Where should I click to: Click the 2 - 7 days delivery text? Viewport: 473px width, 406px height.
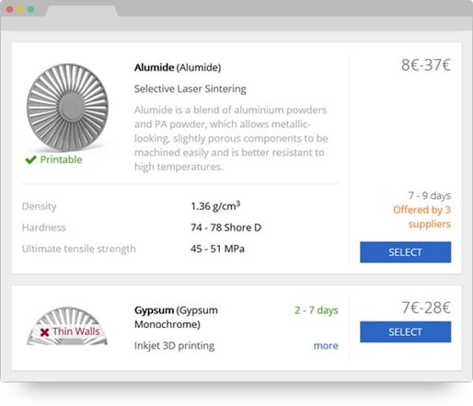click(317, 310)
